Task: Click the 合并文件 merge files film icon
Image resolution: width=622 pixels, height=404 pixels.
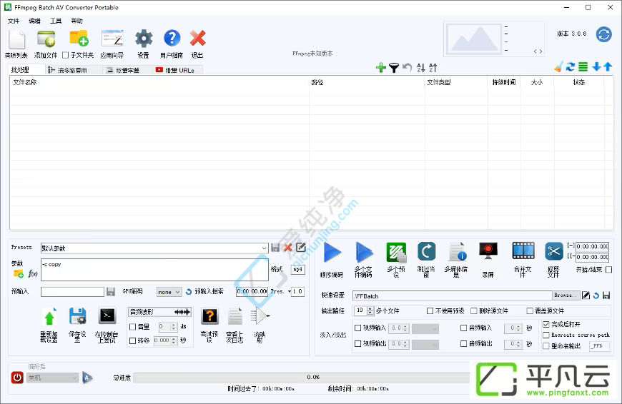Action: tap(523, 251)
